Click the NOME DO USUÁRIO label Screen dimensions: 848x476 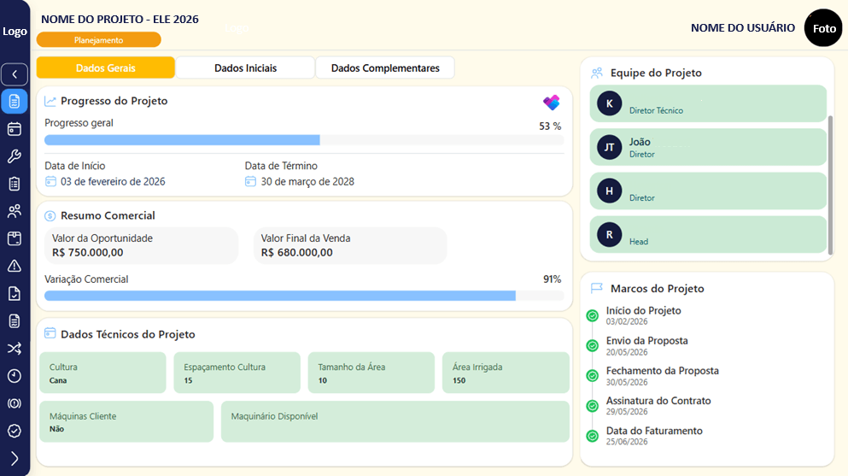pyautogui.click(x=743, y=28)
